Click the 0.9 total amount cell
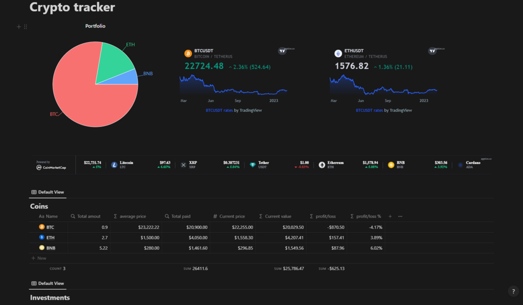Viewport: 523px width, 305px height. pyautogui.click(x=89, y=227)
